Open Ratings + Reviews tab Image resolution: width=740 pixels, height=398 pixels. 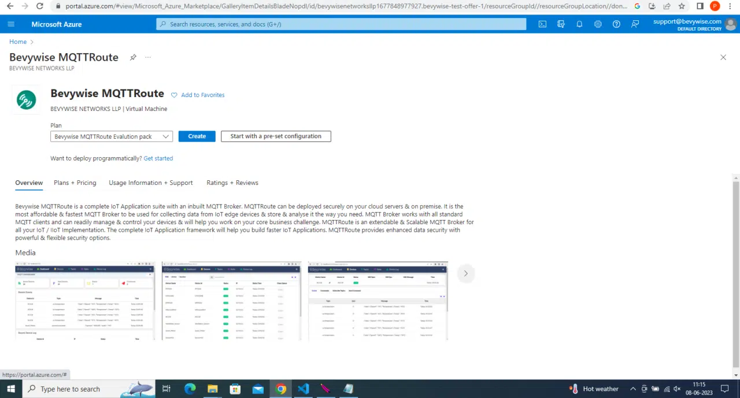[x=232, y=183]
